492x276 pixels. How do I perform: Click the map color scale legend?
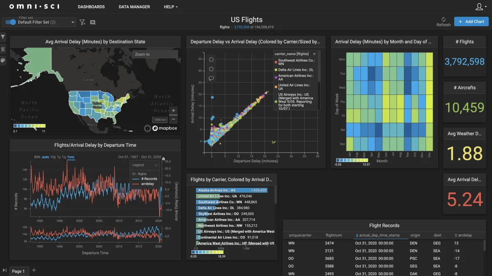coord(29,126)
